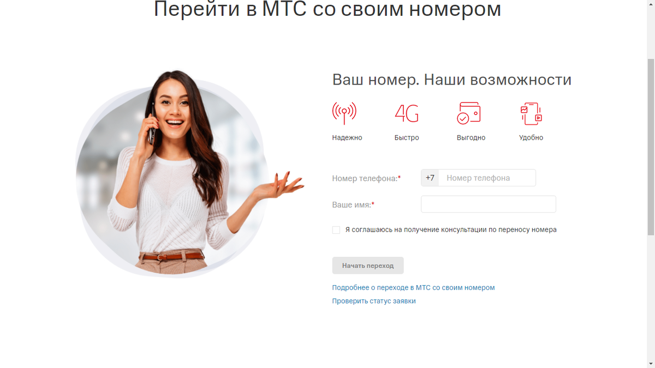Image resolution: width=655 pixels, height=368 pixels.
Task: Click the 4G icon above Быстро
Action: pos(407,113)
